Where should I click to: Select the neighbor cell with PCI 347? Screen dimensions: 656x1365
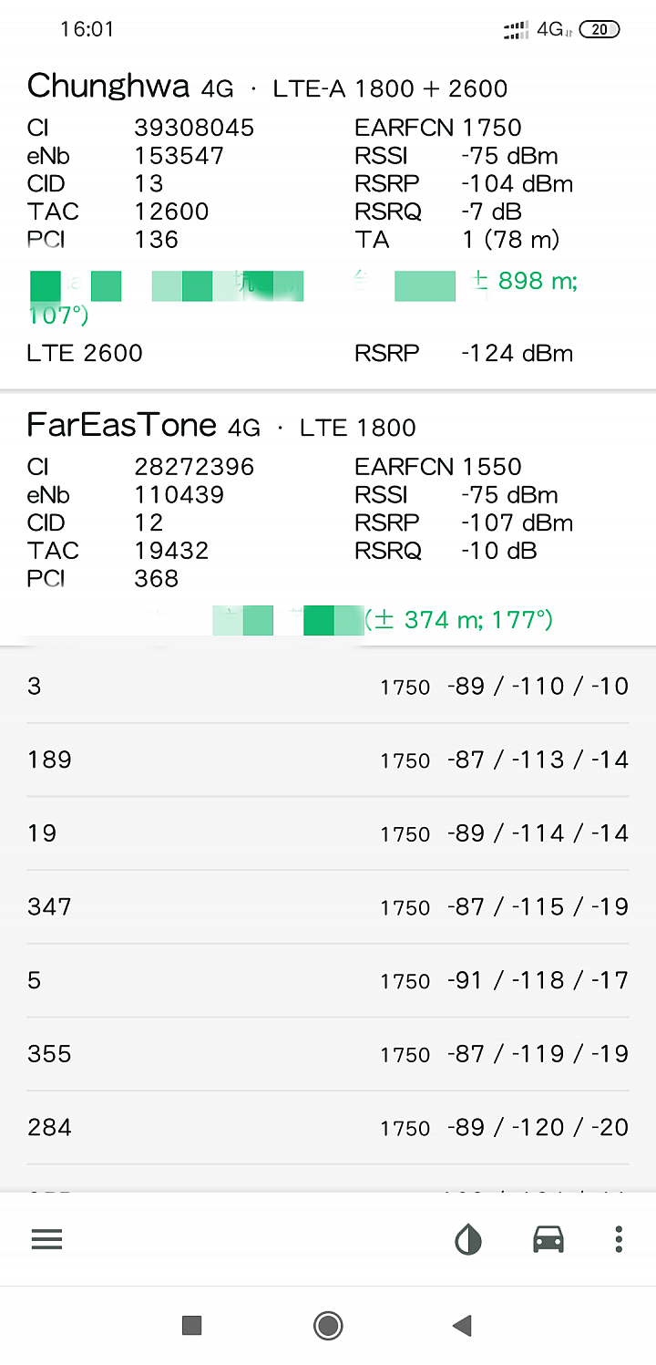328,907
